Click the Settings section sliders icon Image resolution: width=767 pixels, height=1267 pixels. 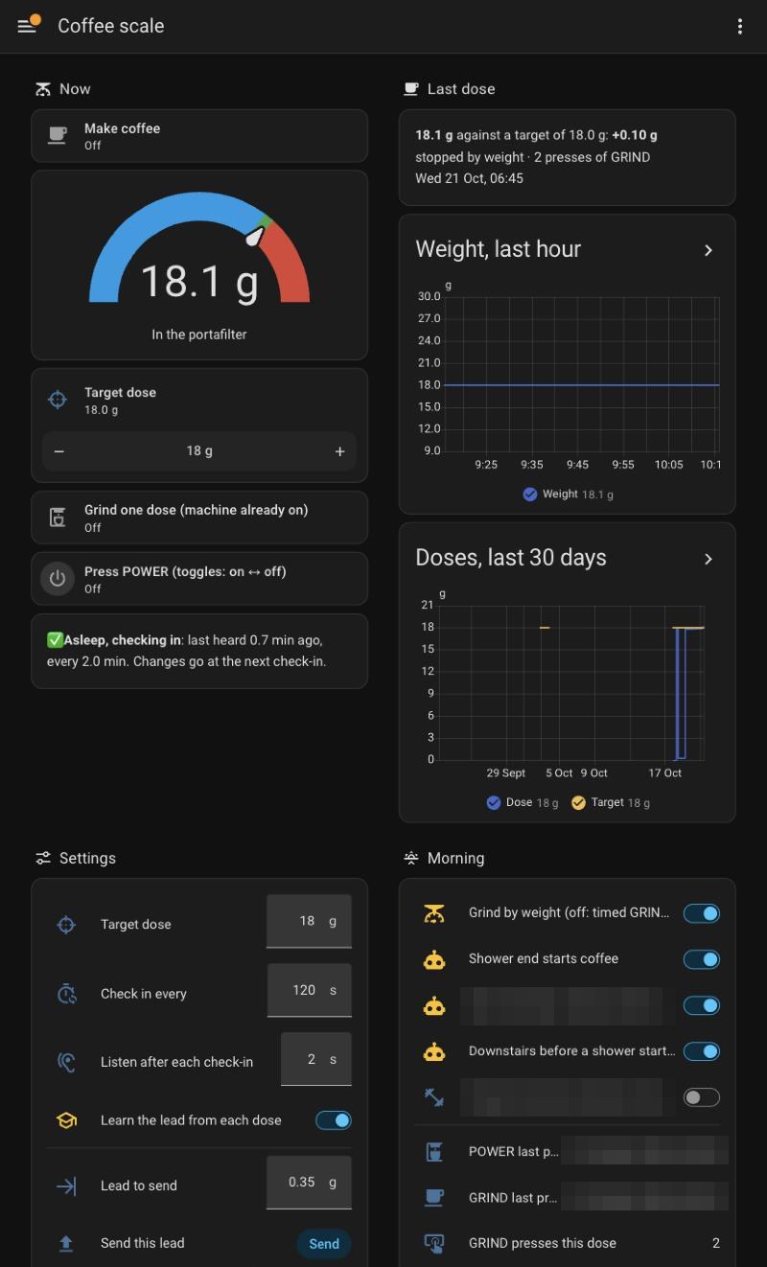[x=42, y=858]
